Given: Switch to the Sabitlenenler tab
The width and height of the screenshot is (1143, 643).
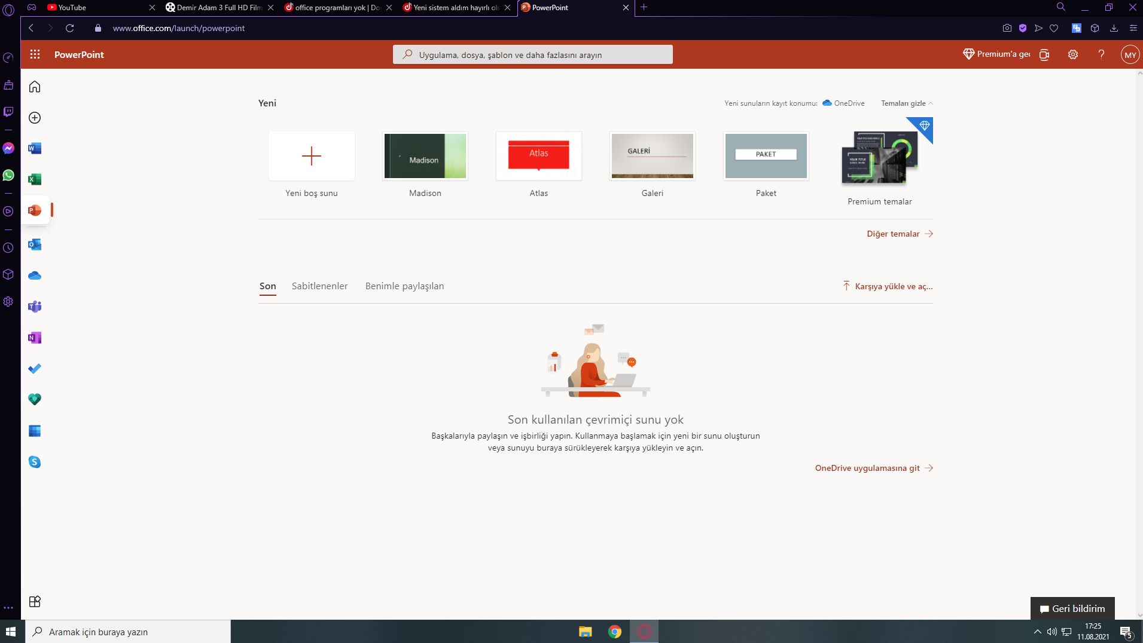Looking at the screenshot, I should [x=319, y=286].
